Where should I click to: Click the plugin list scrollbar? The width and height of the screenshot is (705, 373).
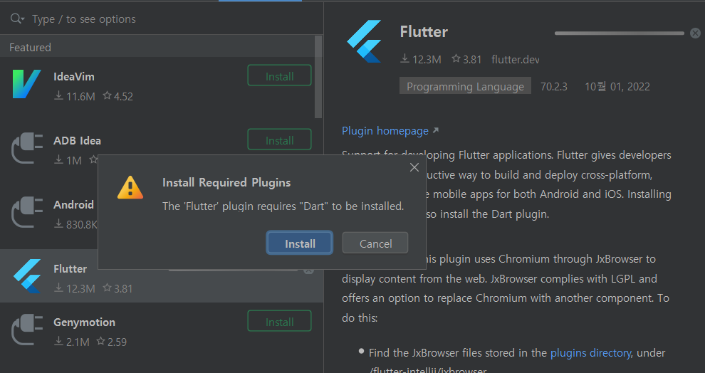(x=318, y=76)
